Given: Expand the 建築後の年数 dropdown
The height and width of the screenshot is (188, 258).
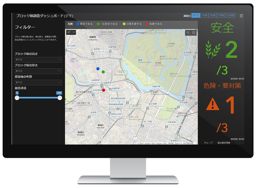Looking at the screenshot, I should 38,82.
